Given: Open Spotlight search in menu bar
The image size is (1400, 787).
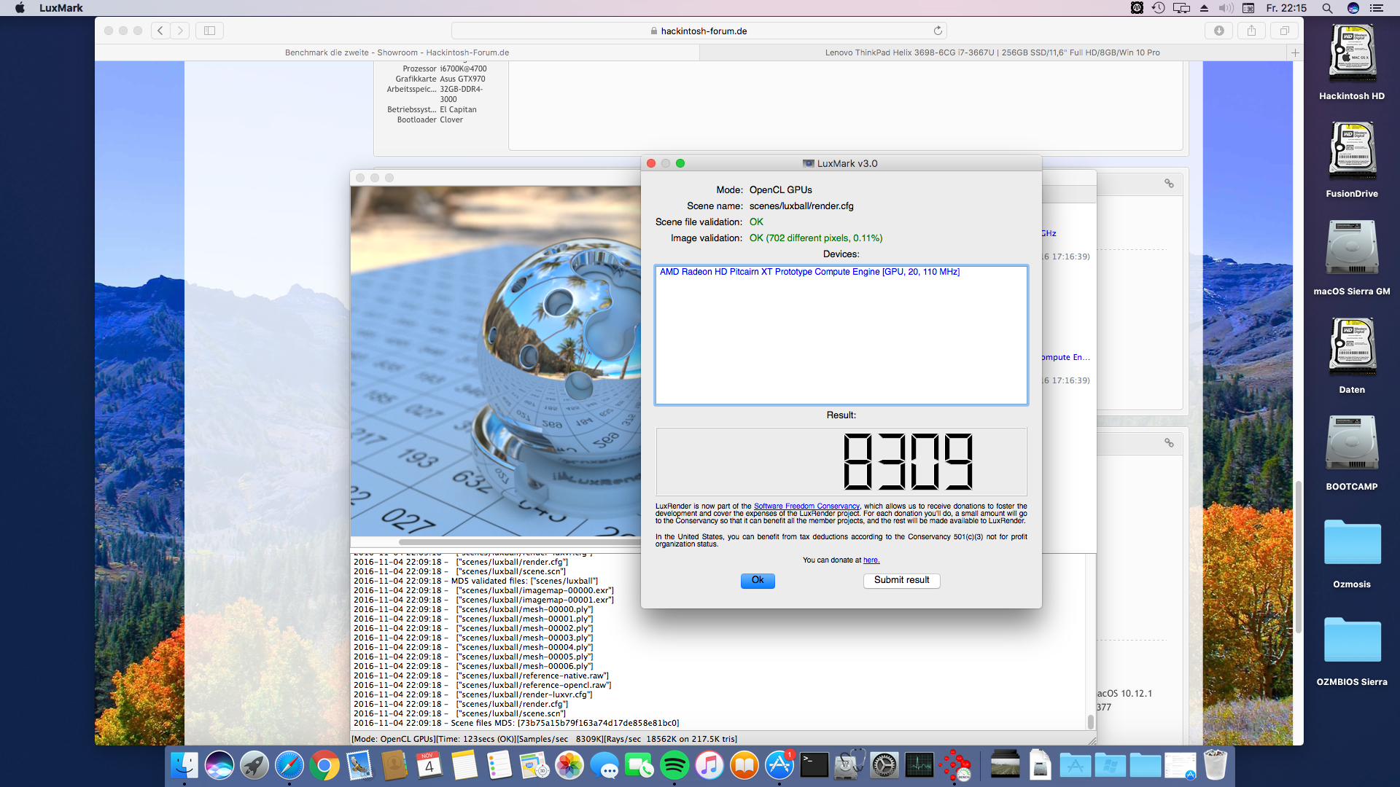Looking at the screenshot, I should pos(1327,8).
